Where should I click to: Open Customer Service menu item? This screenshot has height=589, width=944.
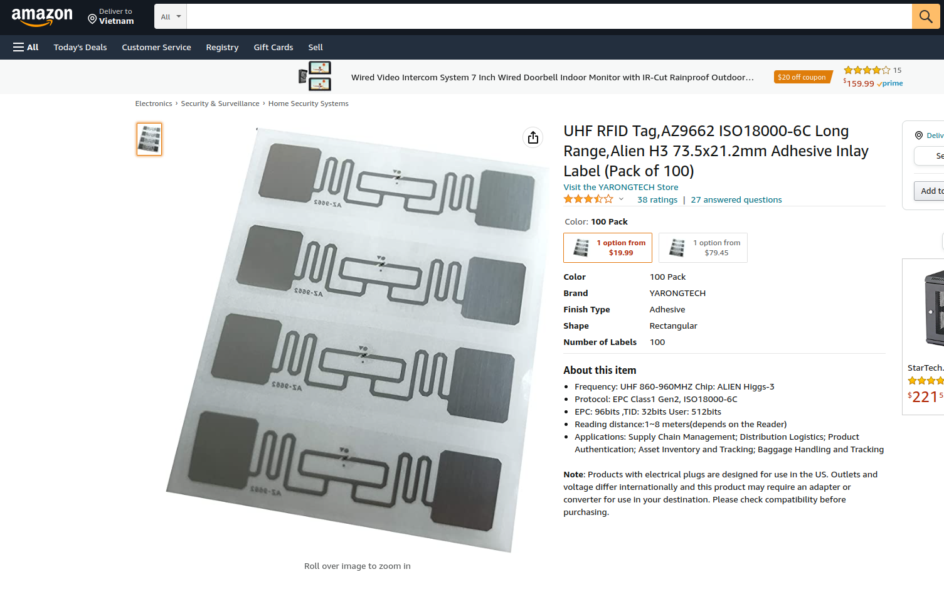click(156, 47)
